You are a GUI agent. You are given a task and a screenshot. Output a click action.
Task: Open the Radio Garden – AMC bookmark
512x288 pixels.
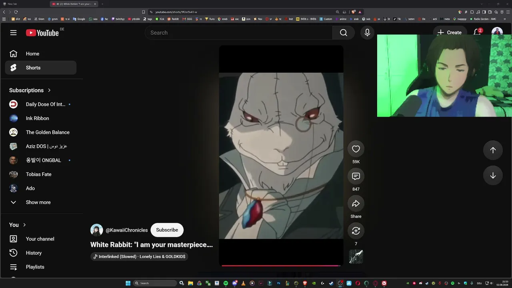coord(483,19)
